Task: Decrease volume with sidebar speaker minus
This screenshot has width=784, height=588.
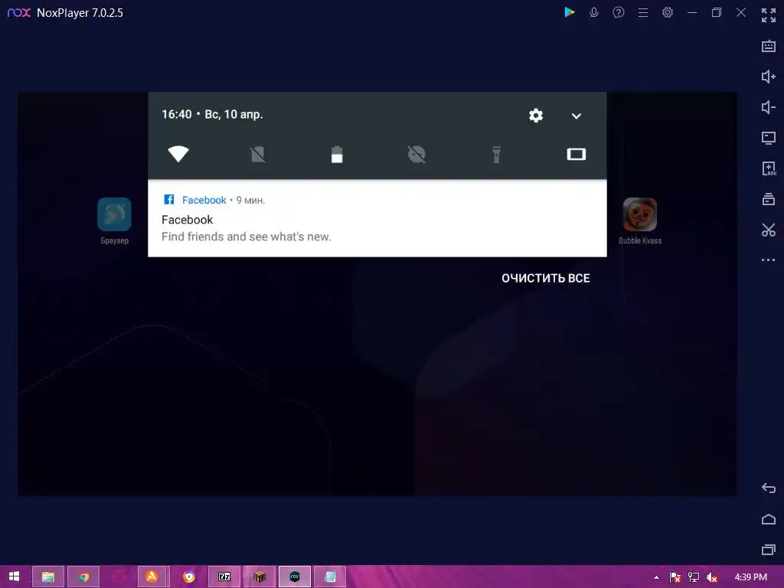Action: pyautogui.click(x=769, y=107)
